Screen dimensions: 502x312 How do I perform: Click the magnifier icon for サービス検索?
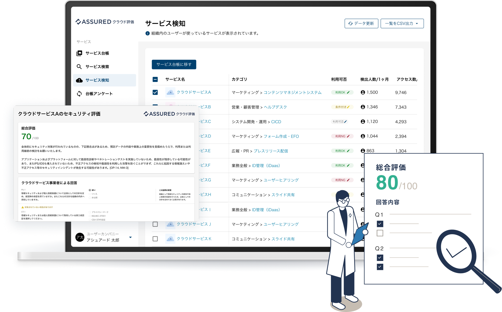click(79, 67)
